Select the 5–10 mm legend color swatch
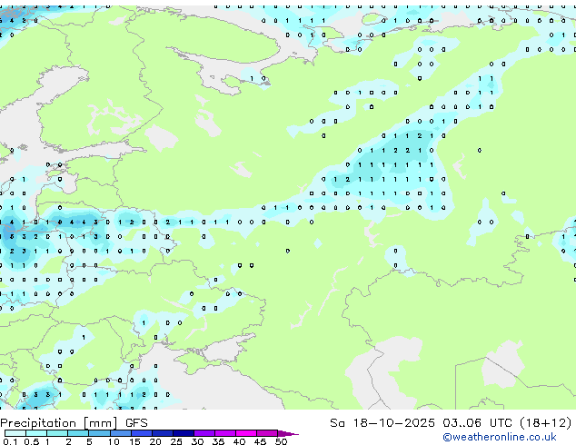 click(x=99, y=433)
